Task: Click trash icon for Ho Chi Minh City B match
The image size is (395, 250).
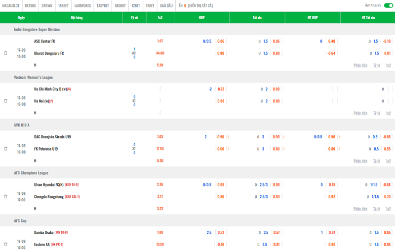Action: (5, 101)
